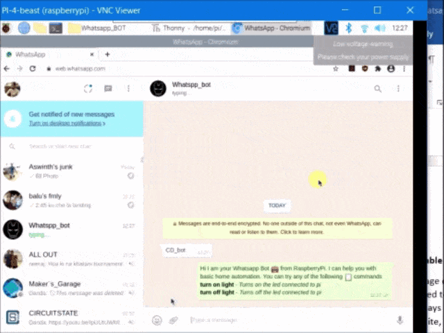
Task: Click the Bluetooth icon in system tray
Action: (x=349, y=28)
